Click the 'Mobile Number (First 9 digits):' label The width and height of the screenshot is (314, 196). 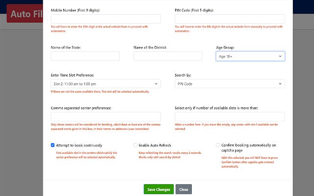[x=75, y=10]
